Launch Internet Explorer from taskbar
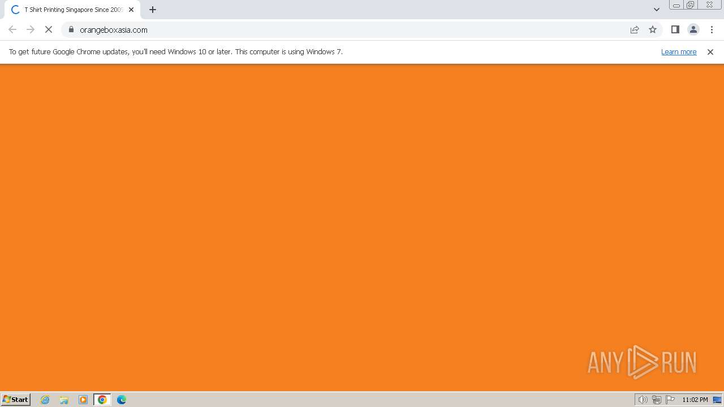Screen dimensions: 724x407 pos(45,400)
